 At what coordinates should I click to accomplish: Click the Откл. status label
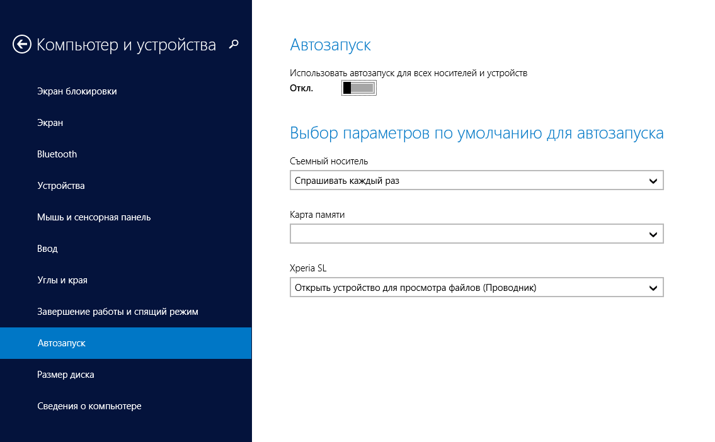[x=301, y=88]
